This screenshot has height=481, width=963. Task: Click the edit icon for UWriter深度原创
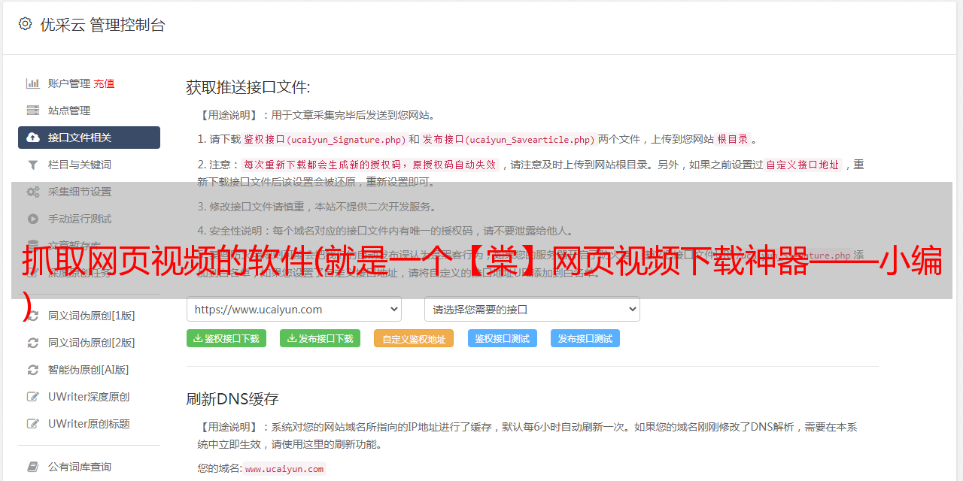33,397
